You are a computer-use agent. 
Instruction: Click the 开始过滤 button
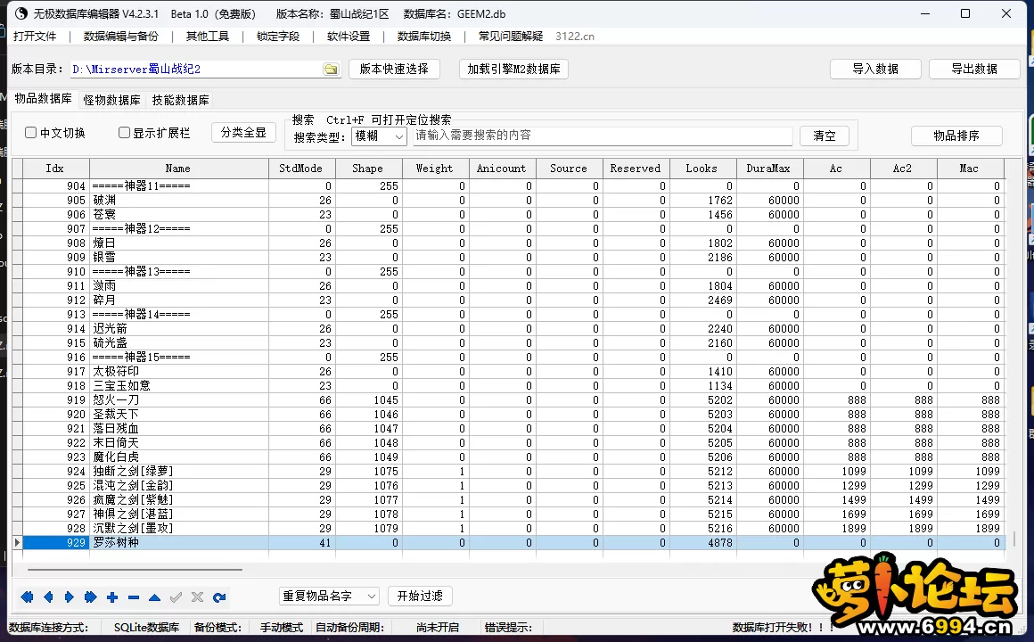[420, 596]
